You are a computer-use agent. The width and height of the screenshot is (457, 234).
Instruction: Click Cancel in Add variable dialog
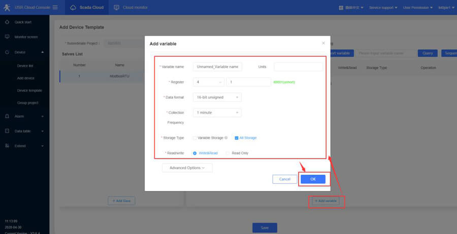pos(285,179)
